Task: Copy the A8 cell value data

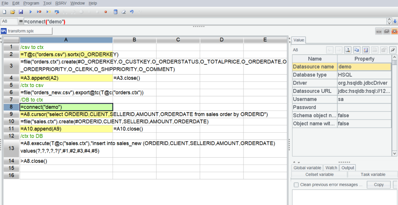Action: [x=356, y=50]
